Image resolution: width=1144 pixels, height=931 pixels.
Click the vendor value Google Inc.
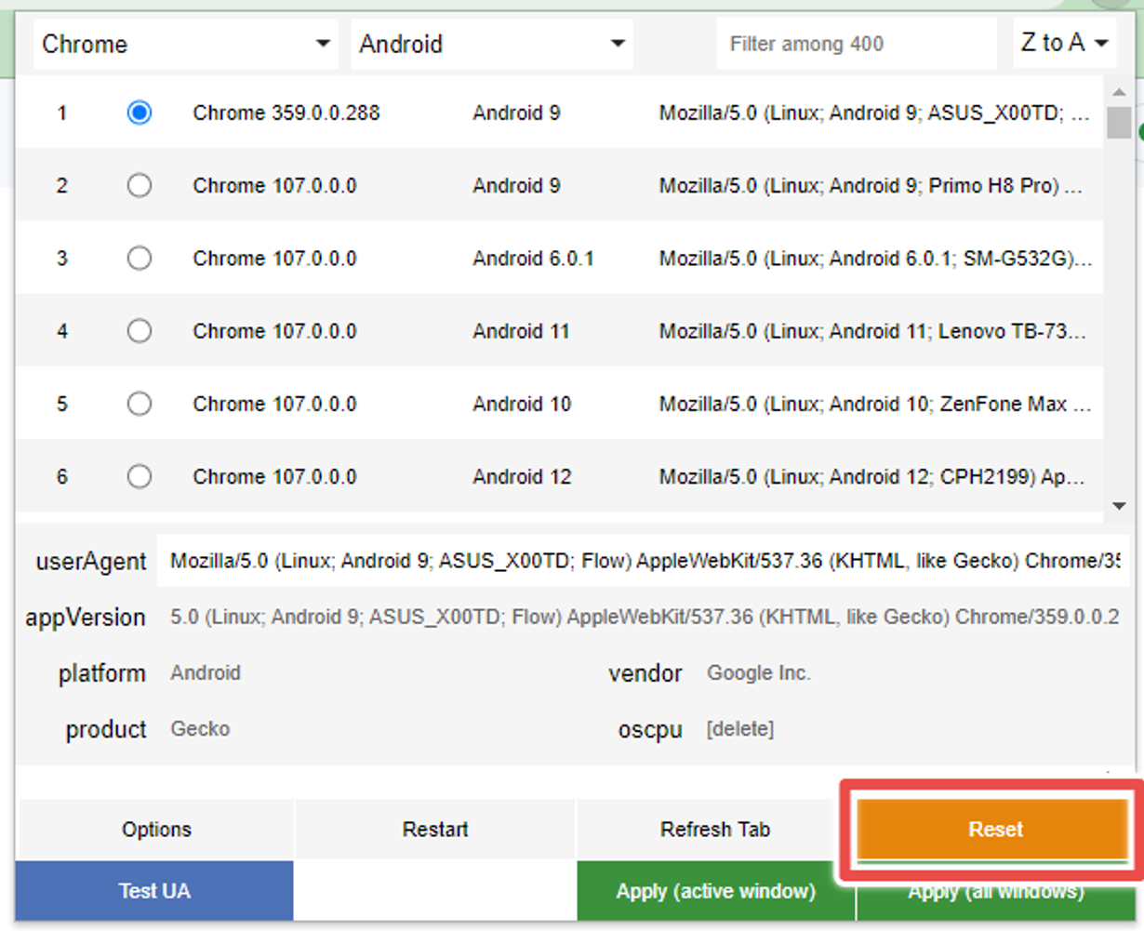[758, 672]
